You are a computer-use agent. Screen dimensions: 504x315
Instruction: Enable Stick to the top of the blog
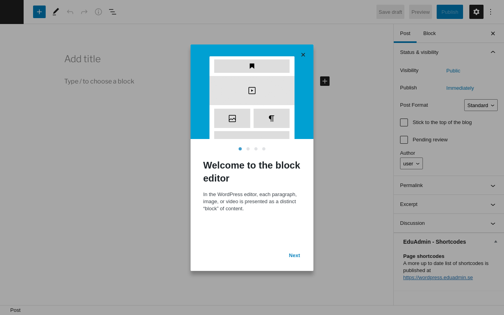pos(404,122)
